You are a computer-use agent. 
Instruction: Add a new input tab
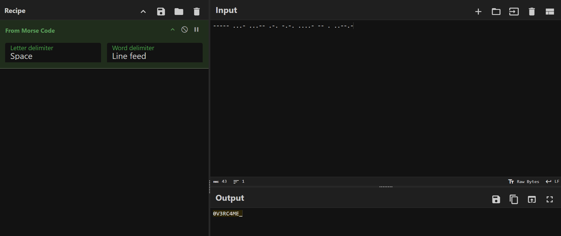pos(478,12)
